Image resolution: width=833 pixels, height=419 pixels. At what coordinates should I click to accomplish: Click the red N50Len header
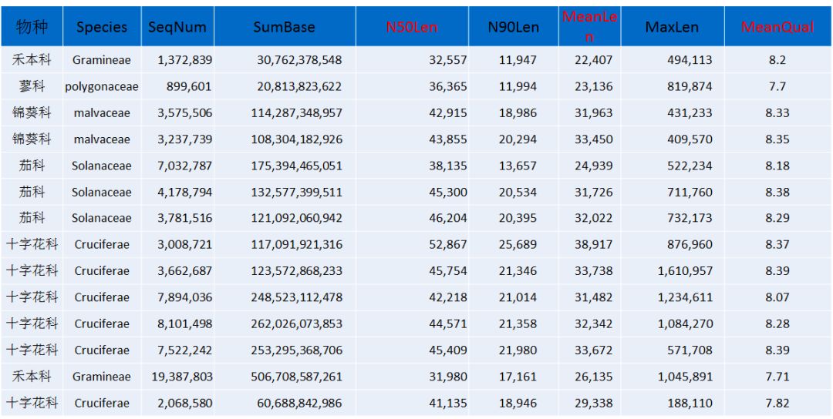[x=412, y=27]
